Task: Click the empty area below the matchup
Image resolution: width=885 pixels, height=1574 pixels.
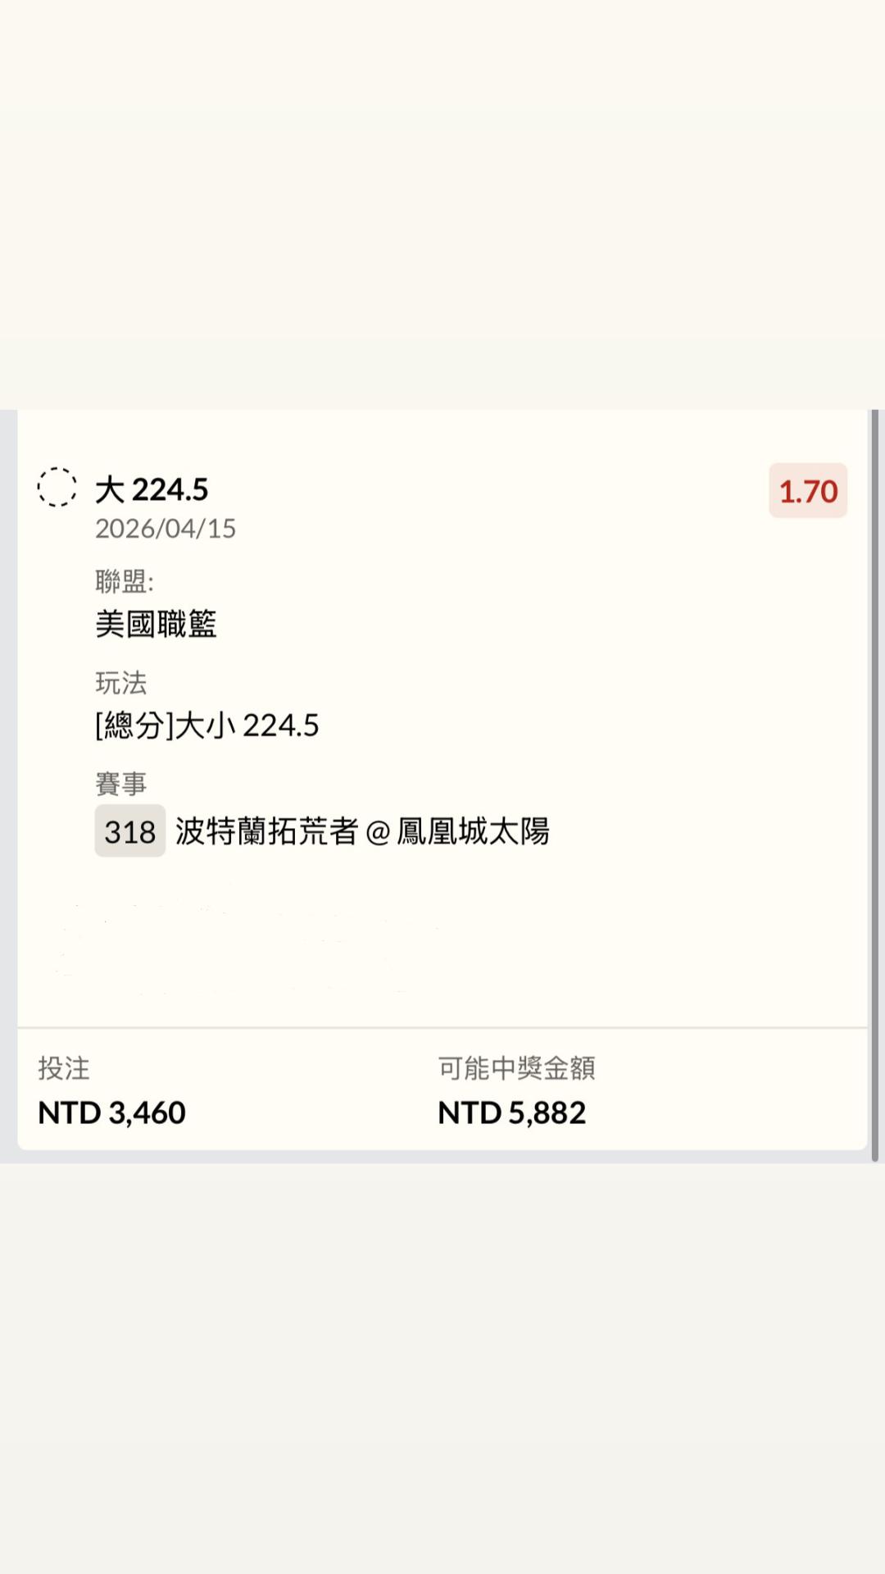Action: click(x=442, y=943)
